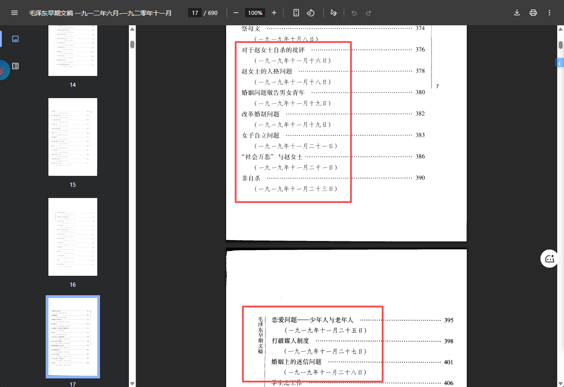
Task: Download the PDF file
Action: pos(517,13)
